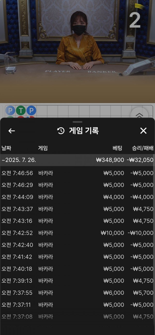
Task: Click the 게임 column header
Action: pyautogui.click(x=43, y=148)
